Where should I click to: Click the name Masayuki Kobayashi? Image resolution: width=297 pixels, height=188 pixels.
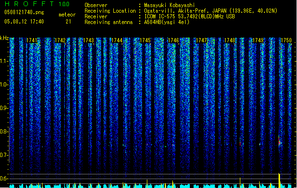point(170,5)
